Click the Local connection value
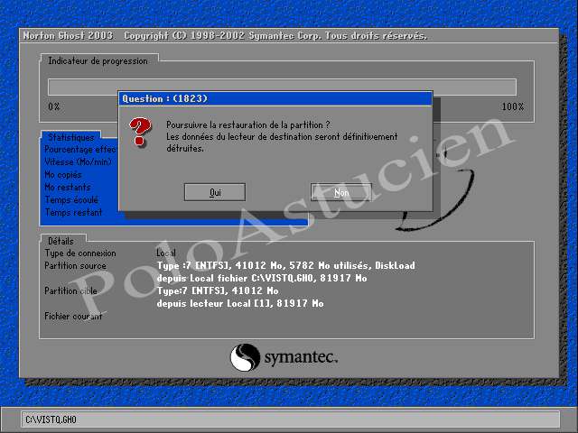Viewport: 578px width, 433px height. [166, 253]
